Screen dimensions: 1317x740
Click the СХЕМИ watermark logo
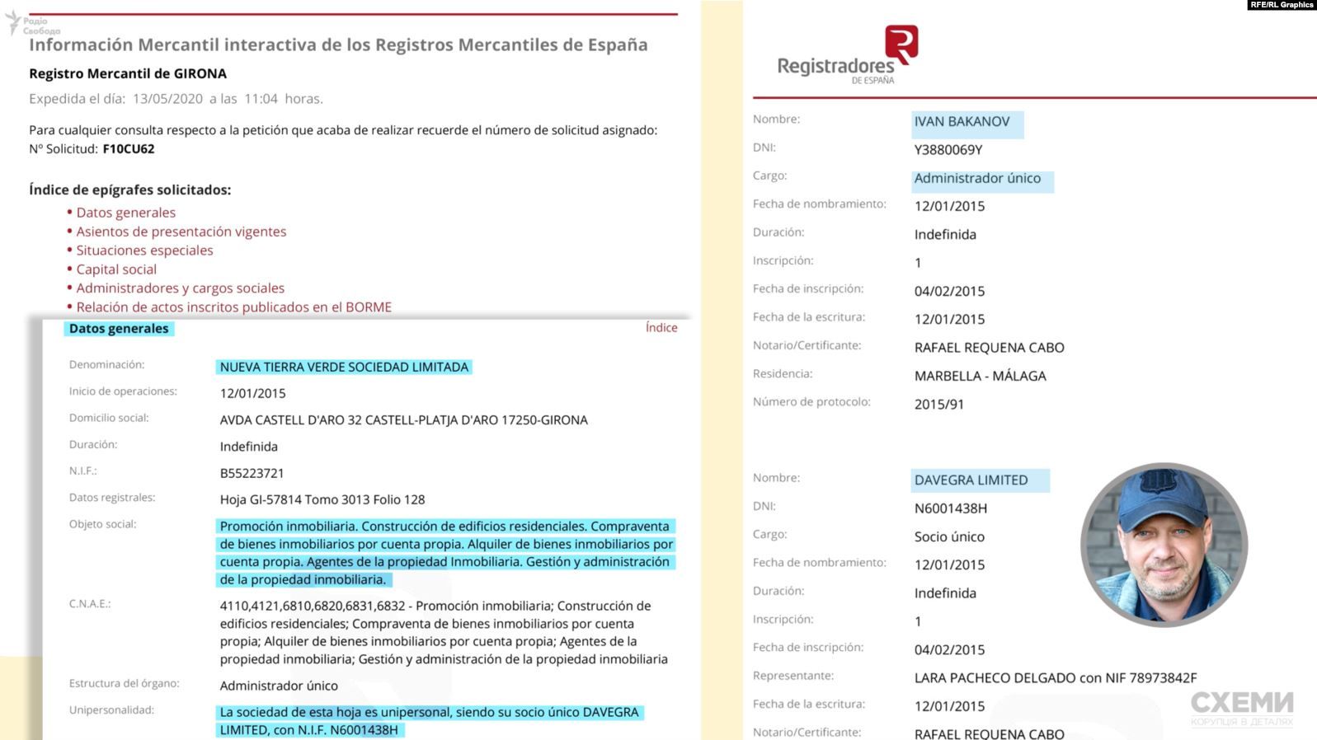pos(1241,707)
